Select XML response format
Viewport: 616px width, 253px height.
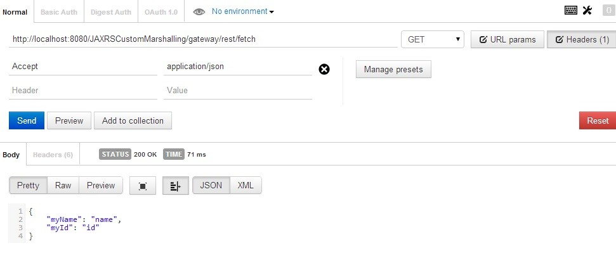click(x=246, y=185)
